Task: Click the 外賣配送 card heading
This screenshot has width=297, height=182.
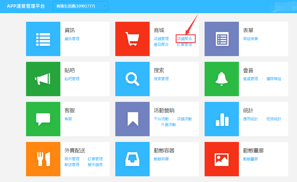Action: tap(75, 151)
